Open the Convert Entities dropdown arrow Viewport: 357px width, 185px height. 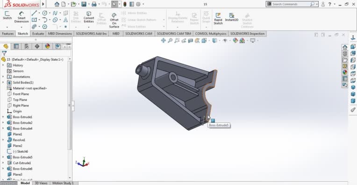coord(89,27)
